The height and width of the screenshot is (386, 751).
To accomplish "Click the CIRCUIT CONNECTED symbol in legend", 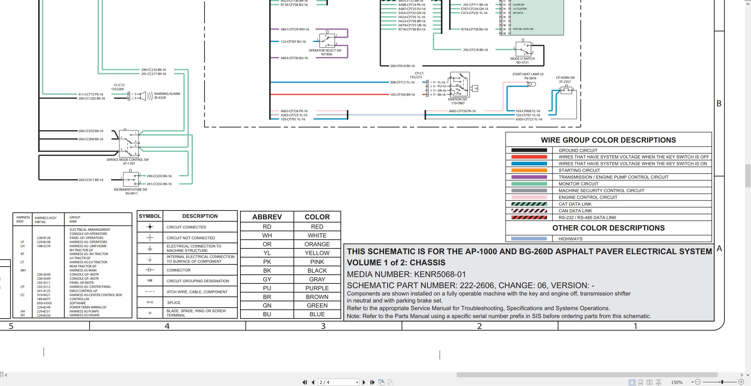I will (150, 227).
